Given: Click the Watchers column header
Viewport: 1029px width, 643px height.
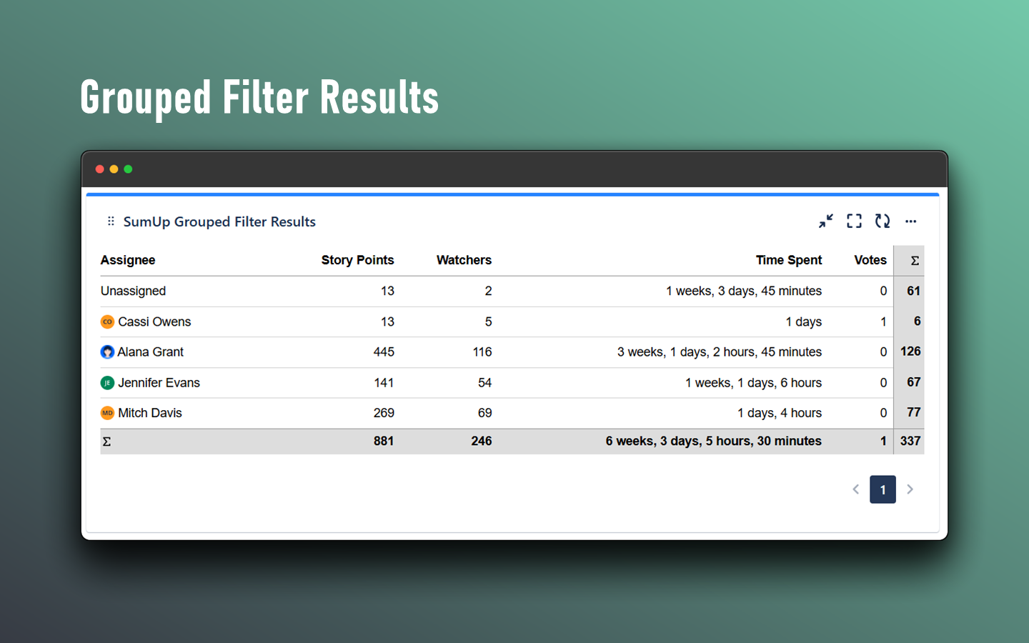Looking at the screenshot, I should point(464,260).
